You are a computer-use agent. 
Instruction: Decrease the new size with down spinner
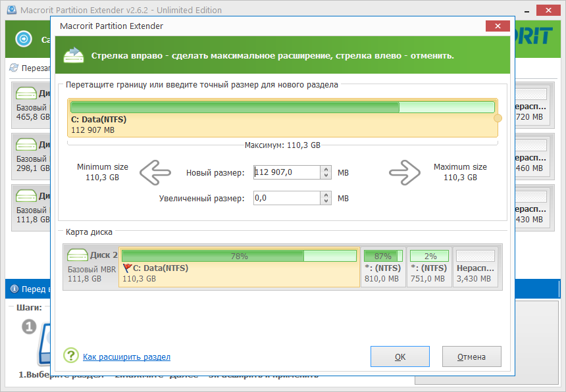pos(326,176)
